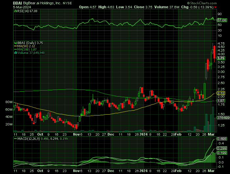Click the 1.87 MA(200) tag on price axis

click(221, 100)
